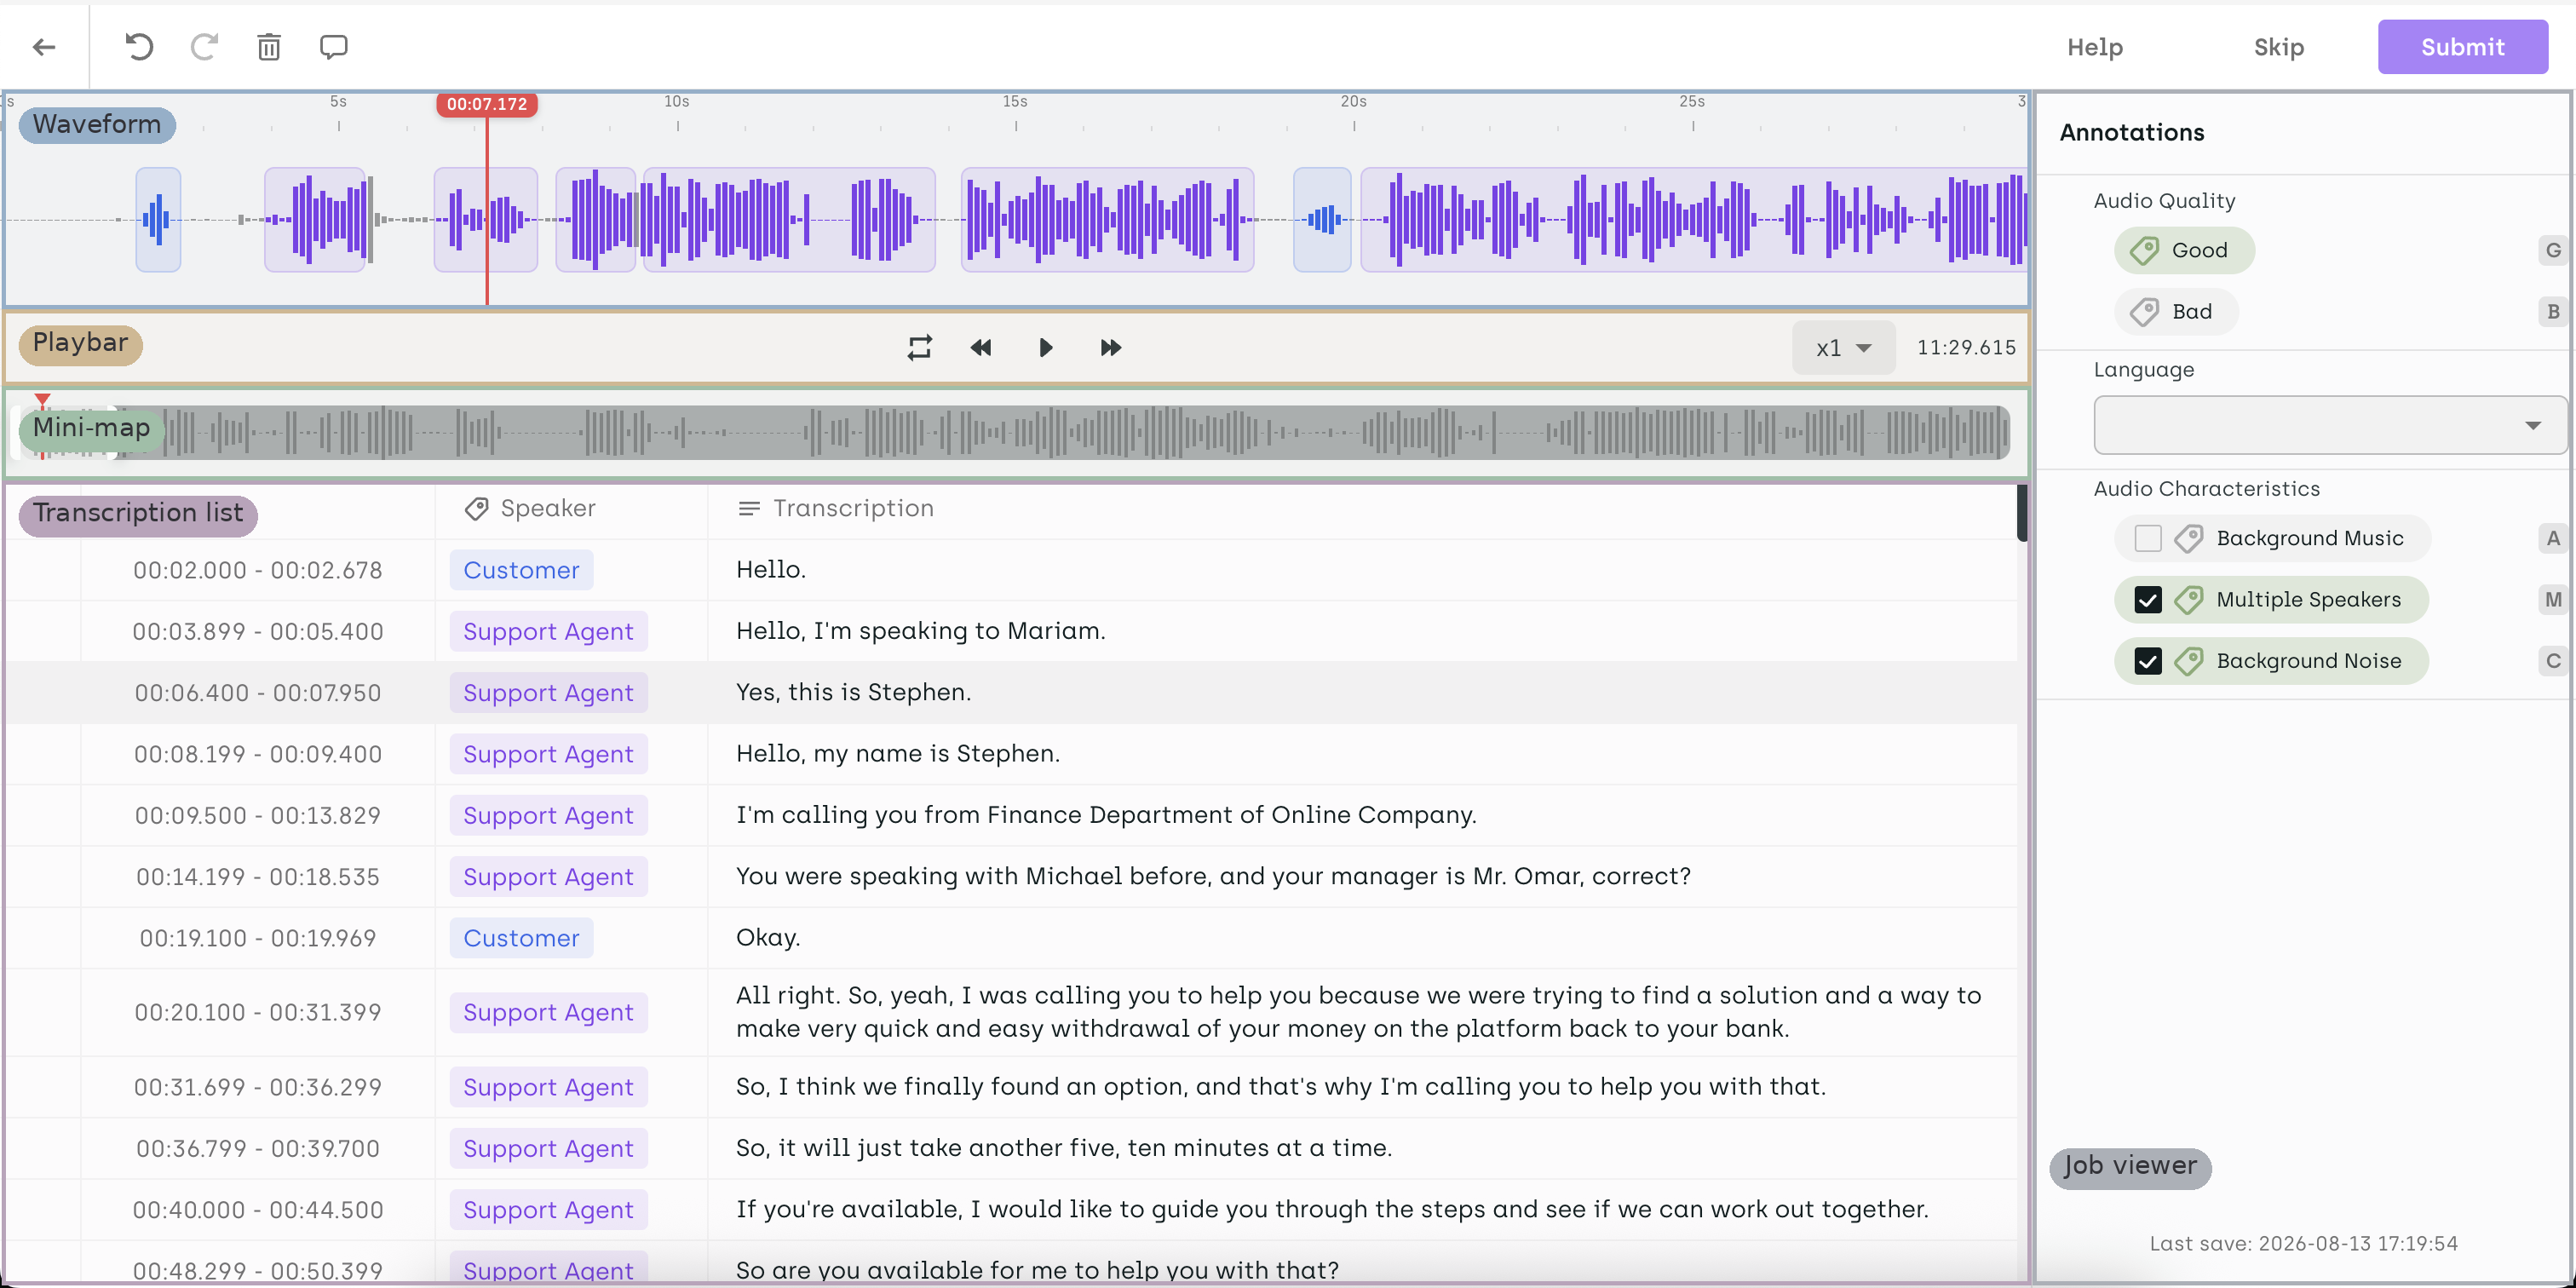Click the G shortcut key badge
The width and height of the screenshot is (2576, 1288).
click(2553, 251)
